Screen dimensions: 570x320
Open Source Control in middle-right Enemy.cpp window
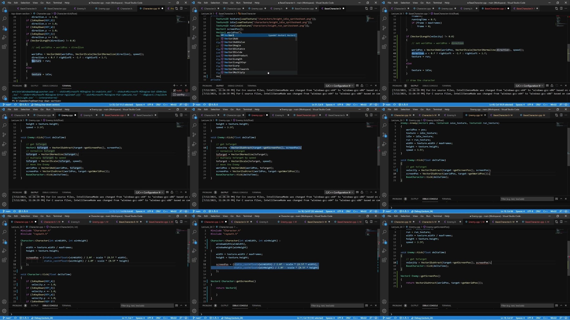(384, 135)
